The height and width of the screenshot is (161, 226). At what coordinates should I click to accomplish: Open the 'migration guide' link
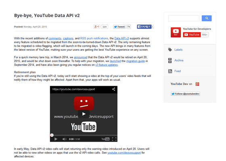point(136,61)
